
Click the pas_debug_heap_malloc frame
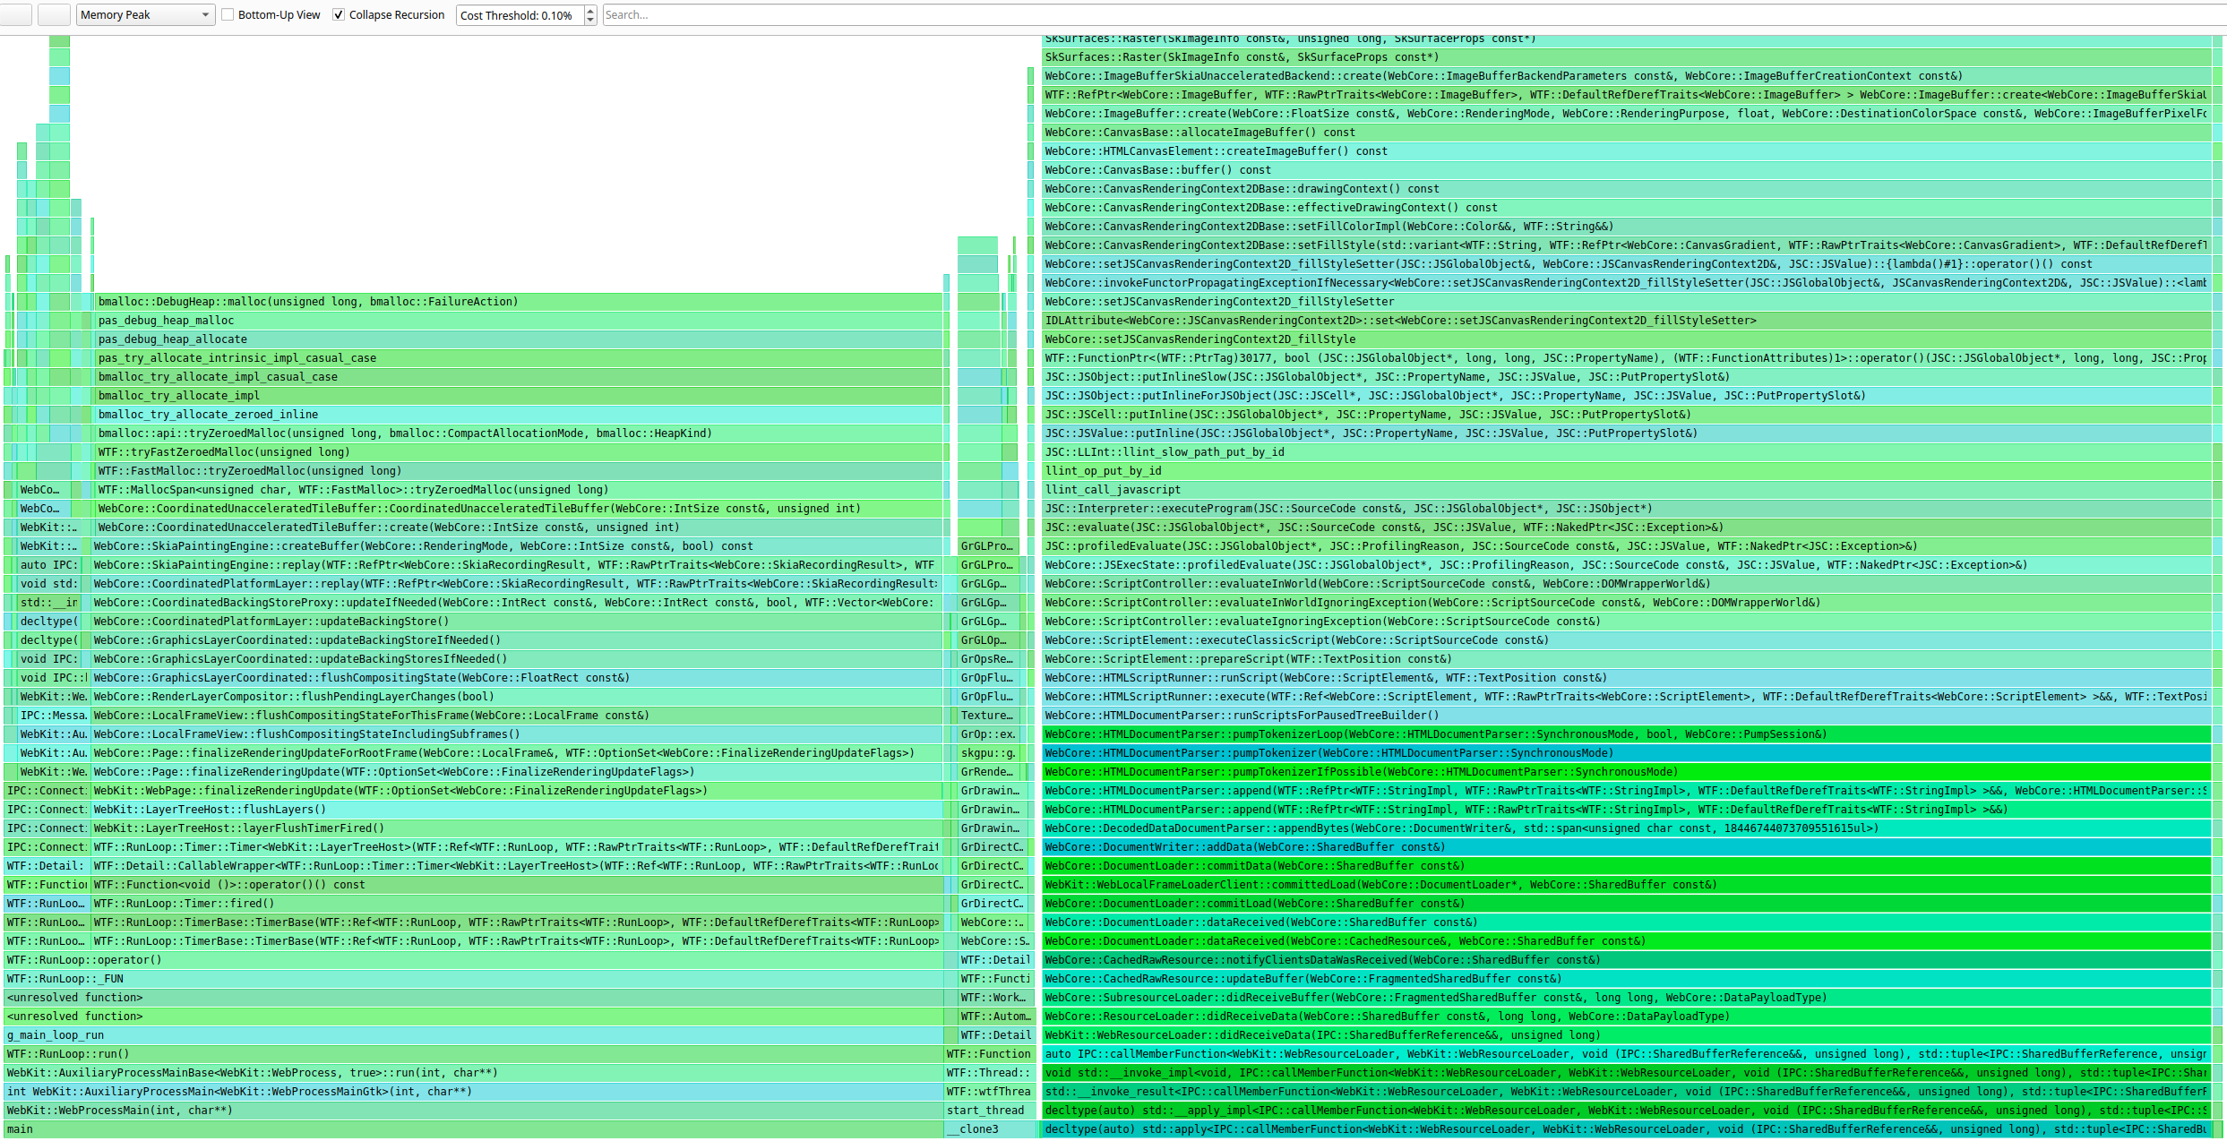coord(520,321)
